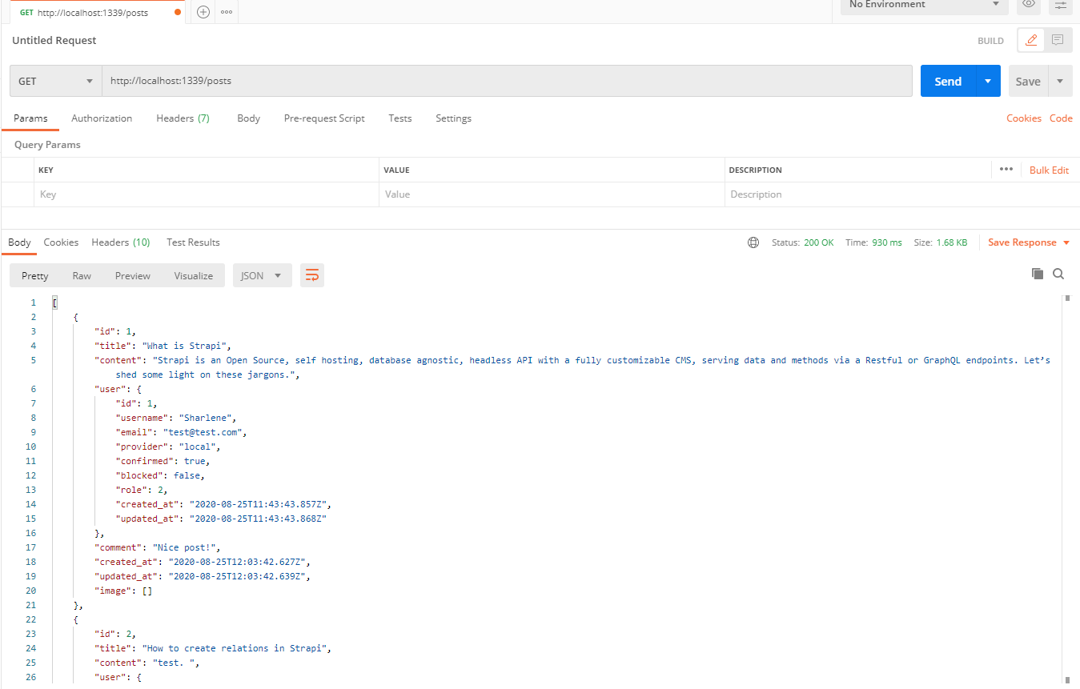Switch response view to Raw
1080x689 pixels.
[82, 275]
